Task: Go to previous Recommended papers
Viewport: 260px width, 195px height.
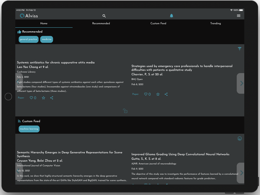Action: (x=19, y=82)
